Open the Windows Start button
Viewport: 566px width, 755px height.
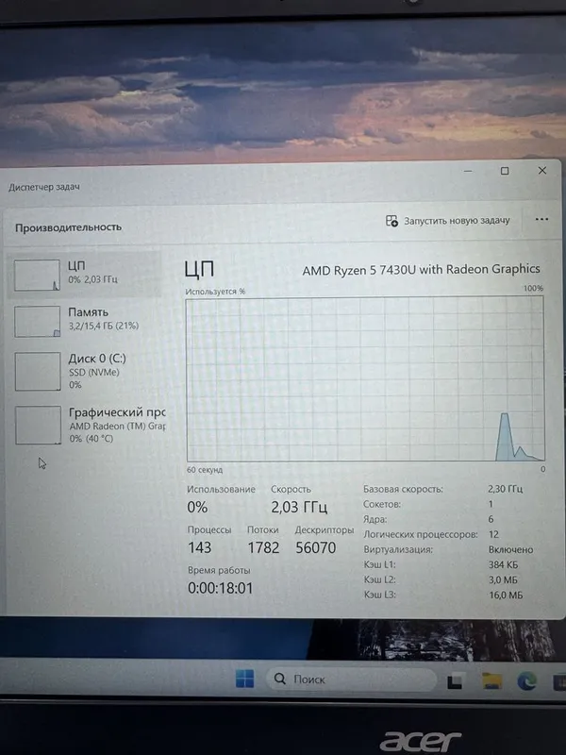click(x=244, y=679)
